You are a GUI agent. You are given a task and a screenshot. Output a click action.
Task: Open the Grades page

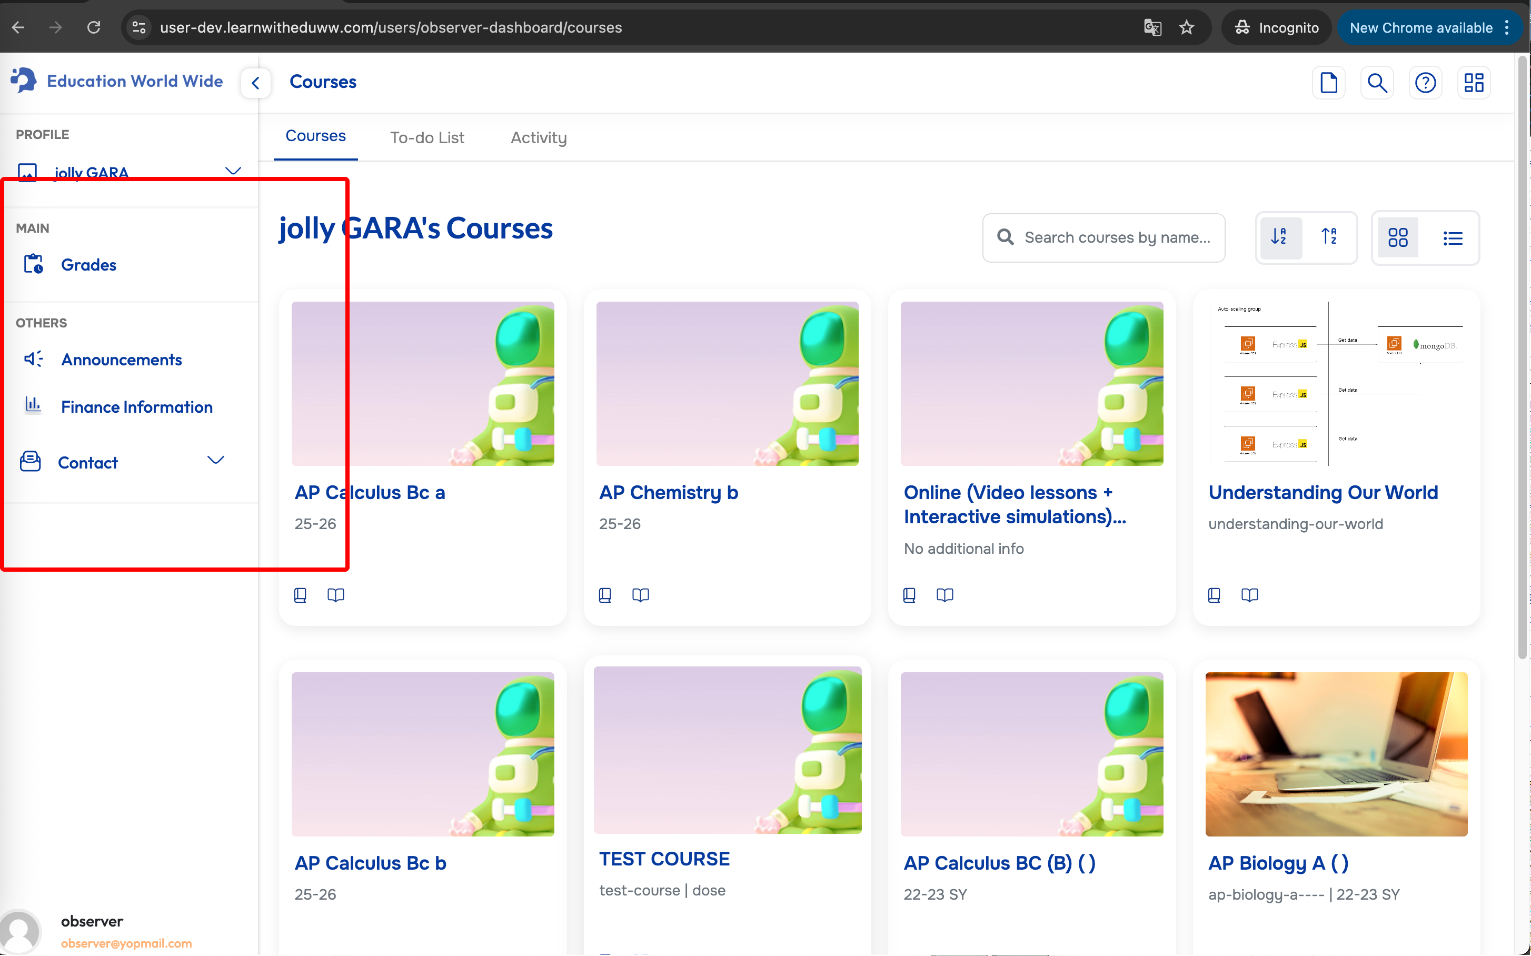88,265
